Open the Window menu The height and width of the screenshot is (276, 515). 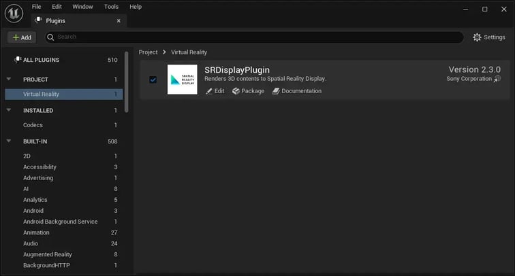click(83, 7)
